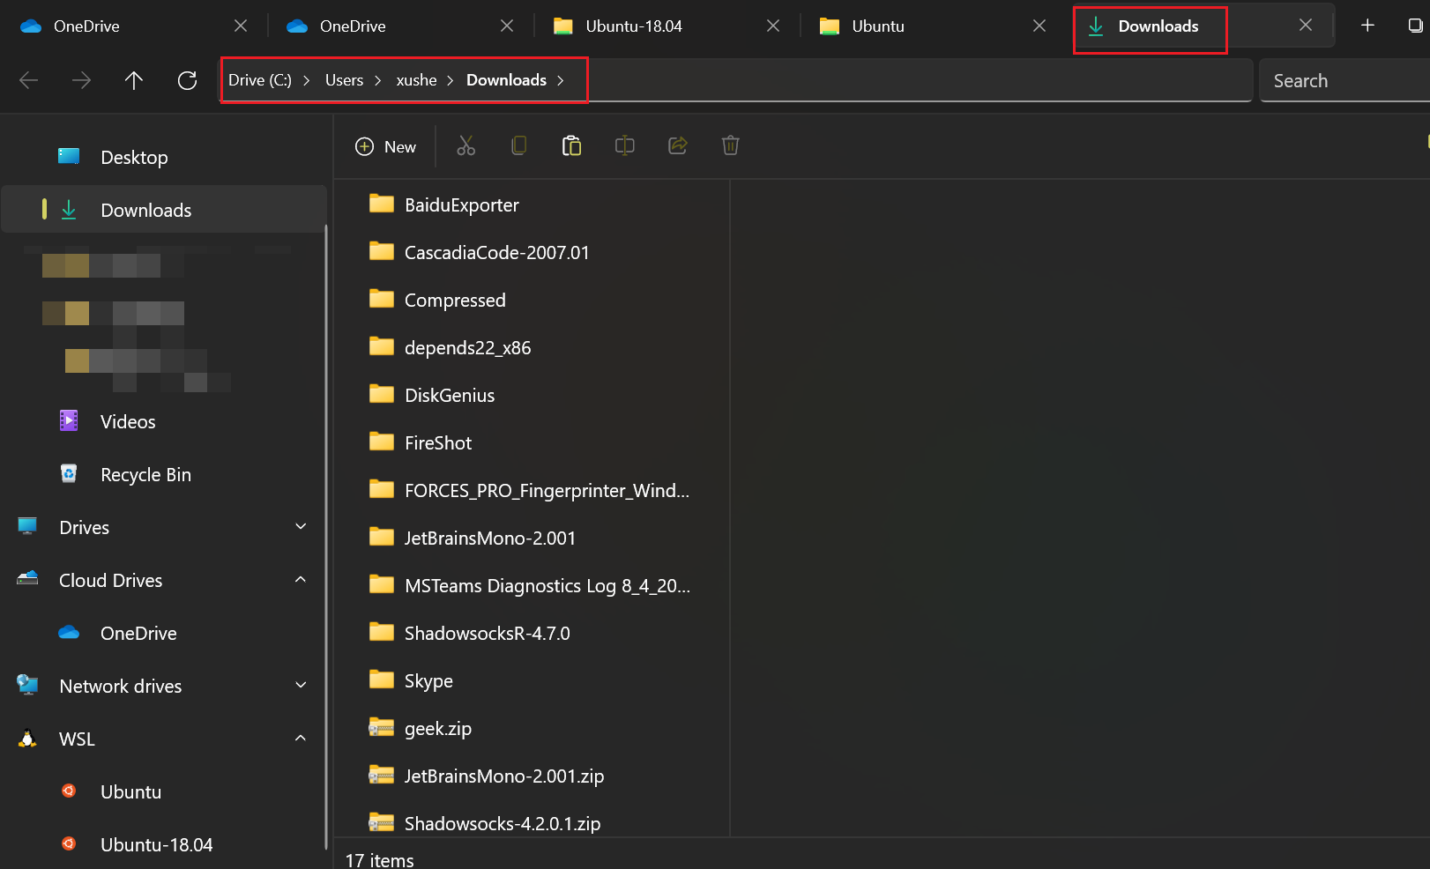This screenshot has width=1430, height=869.
Task: Navigate up one folder level
Action: click(134, 81)
